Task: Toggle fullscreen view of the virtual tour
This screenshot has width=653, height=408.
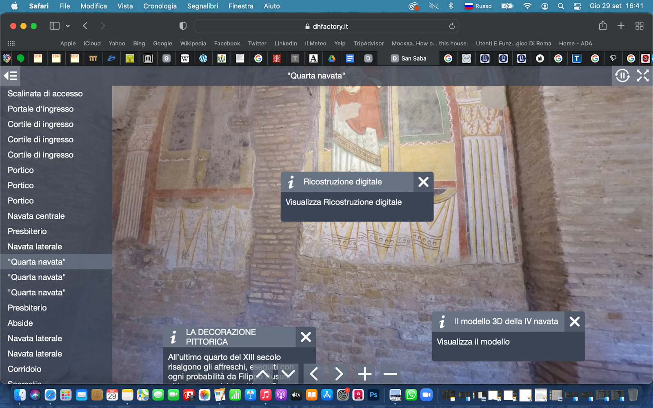Action: pos(642,75)
